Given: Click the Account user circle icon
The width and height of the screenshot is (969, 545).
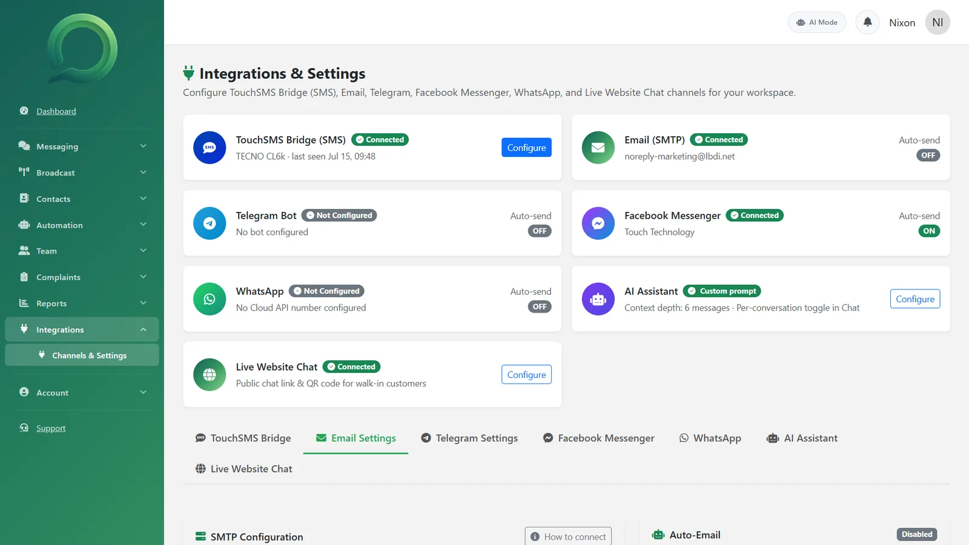Looking at the screenshot, I should click(x=24, y=392).
